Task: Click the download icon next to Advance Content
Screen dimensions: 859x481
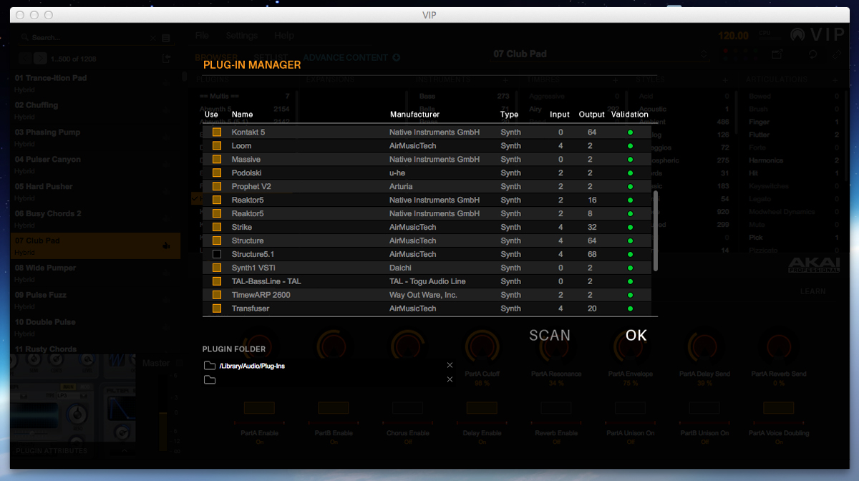Action: (397, 57)
